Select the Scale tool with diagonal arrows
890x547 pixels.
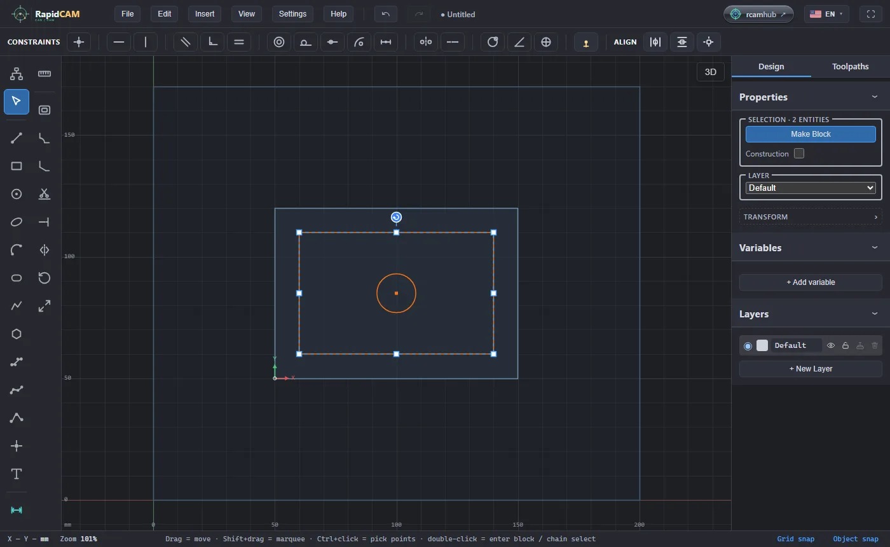[44, 306]
